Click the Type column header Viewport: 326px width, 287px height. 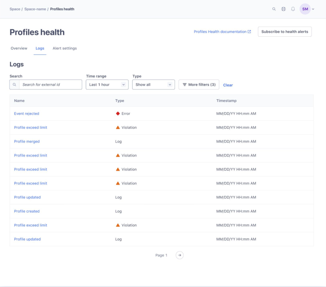click(120, 101)
